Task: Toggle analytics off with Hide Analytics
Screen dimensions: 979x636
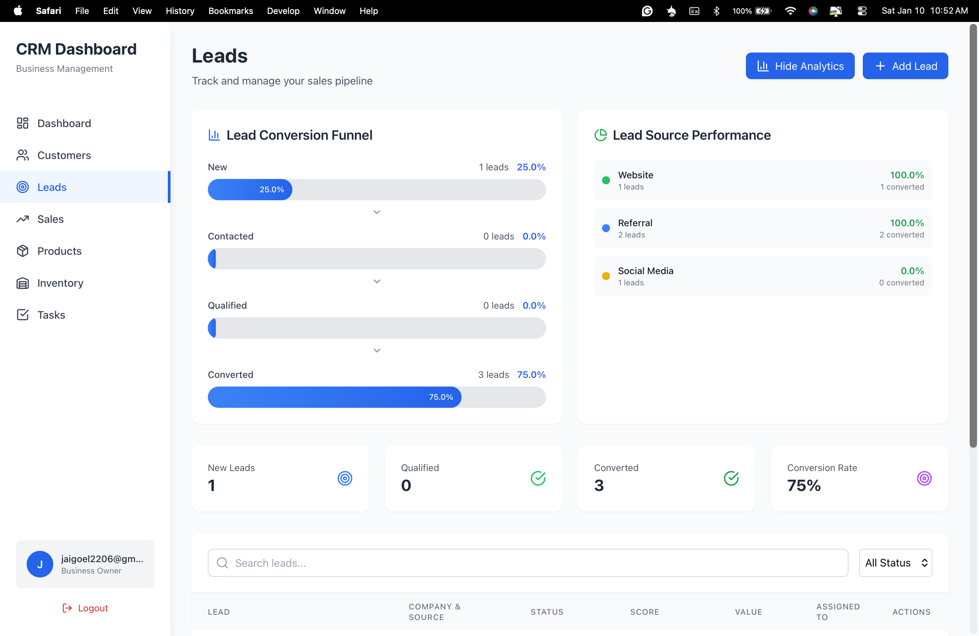Action: click(x=800, y=66)
